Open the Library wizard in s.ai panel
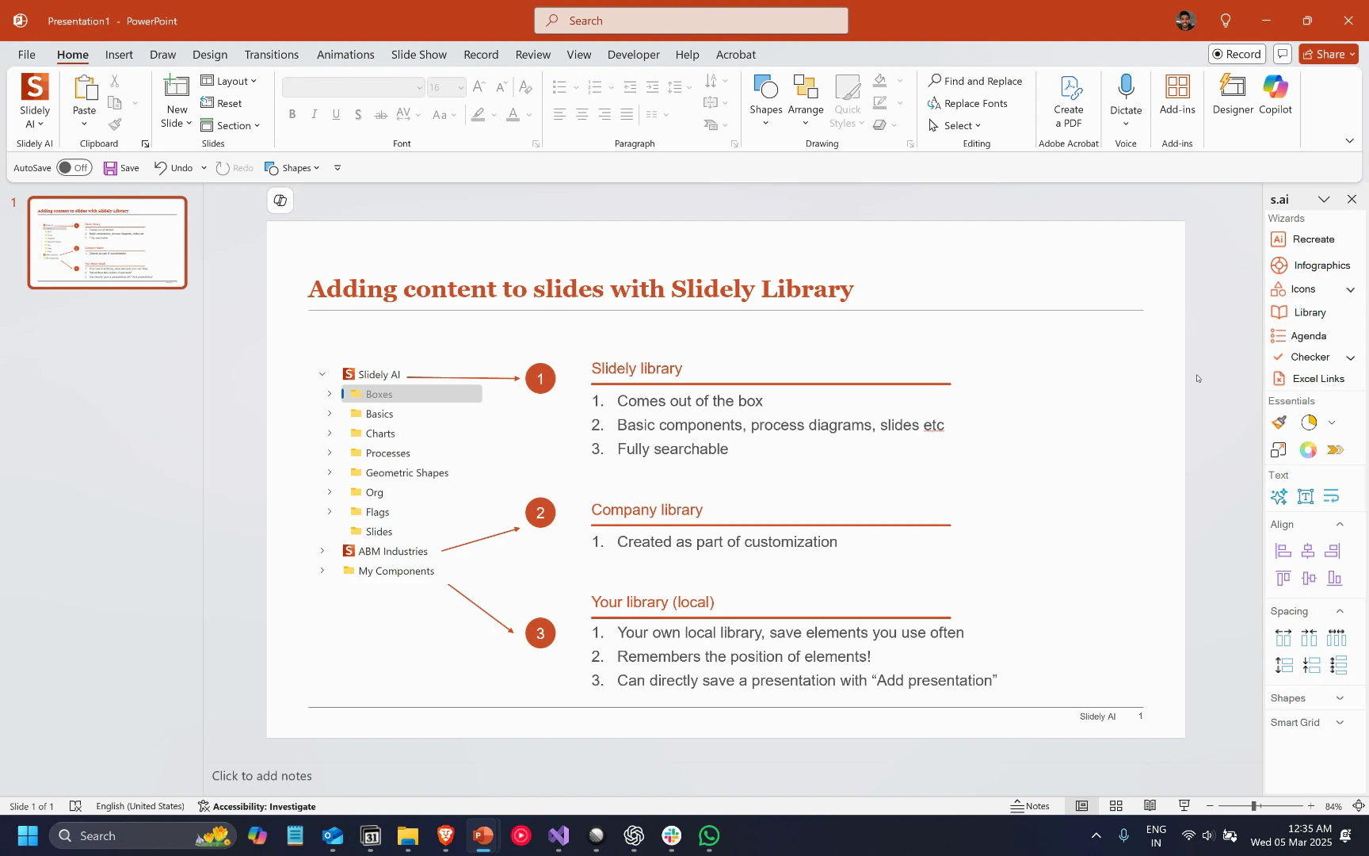 click(x=1298, y=312)
